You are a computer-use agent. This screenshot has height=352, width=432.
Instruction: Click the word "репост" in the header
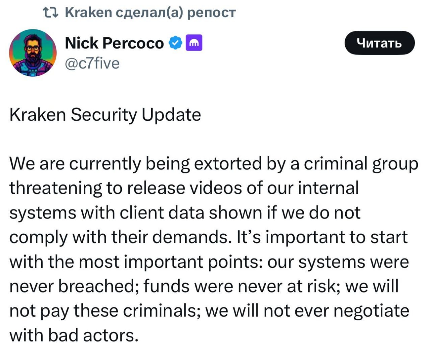[211, 12]
